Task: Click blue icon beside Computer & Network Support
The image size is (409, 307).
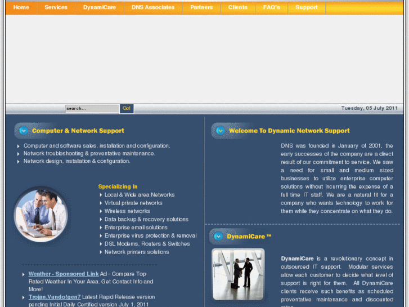Action: 24,130
